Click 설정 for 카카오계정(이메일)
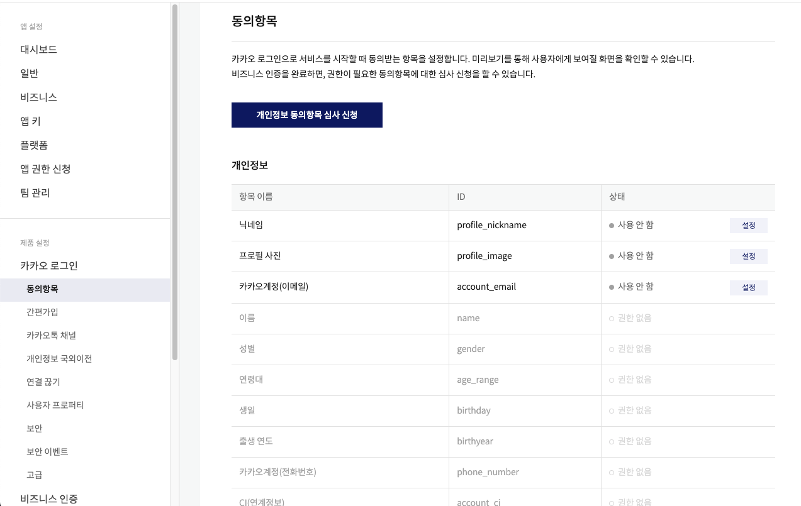This screenshot has height=506, width=801. click(x=749, y=288)
